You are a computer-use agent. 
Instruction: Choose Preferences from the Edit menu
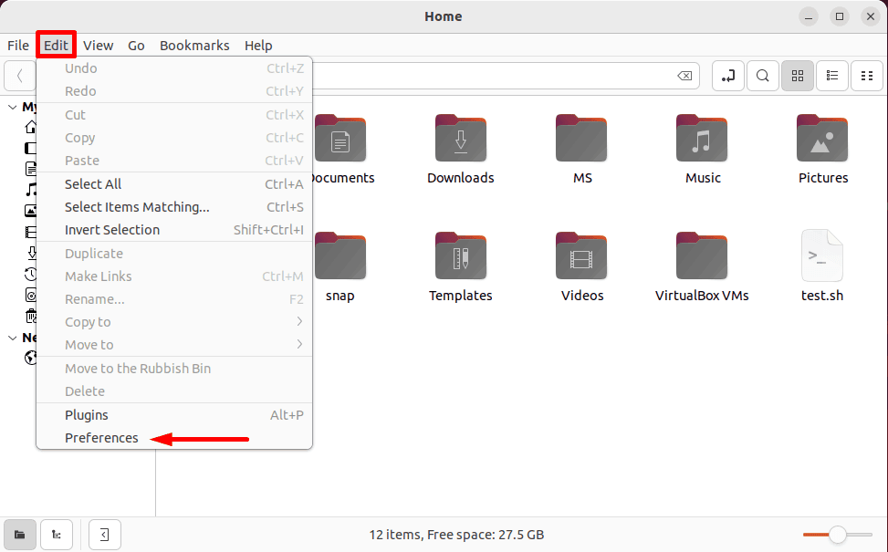tap(101, 438)
